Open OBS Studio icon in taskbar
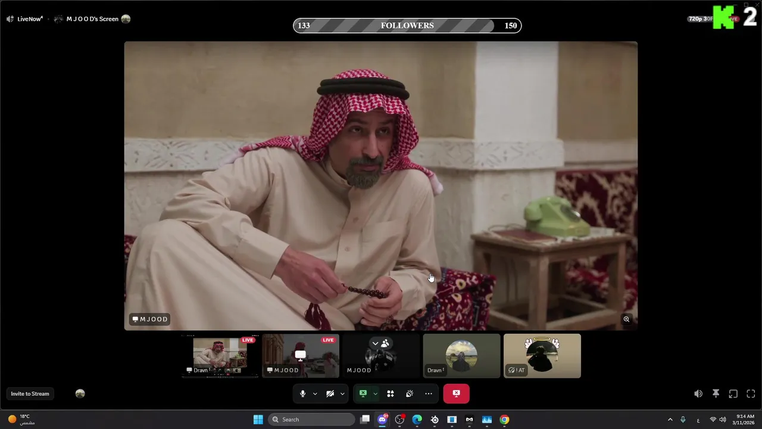 400,419
